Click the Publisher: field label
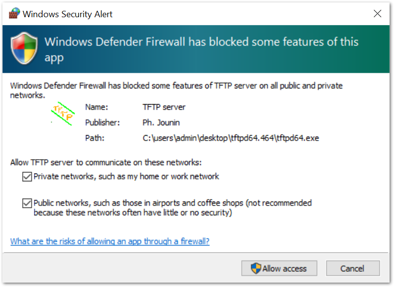The image size is (394, 287). click(x=102, y=122)
